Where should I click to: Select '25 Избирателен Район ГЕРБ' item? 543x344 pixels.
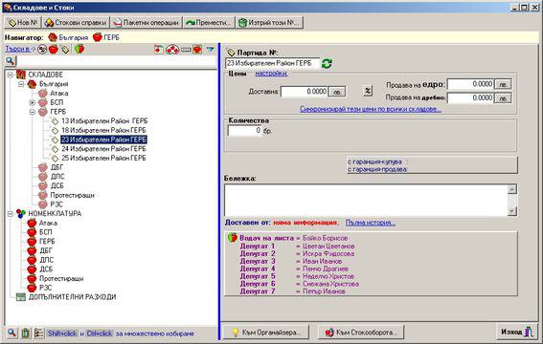[103, 159]
